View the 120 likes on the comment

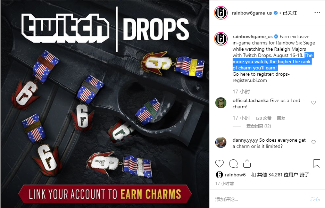point(264,118)
